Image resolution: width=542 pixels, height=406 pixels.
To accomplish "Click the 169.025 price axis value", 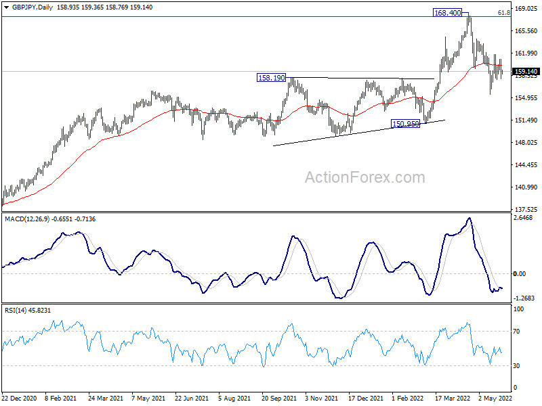I will tap(526, 8).
